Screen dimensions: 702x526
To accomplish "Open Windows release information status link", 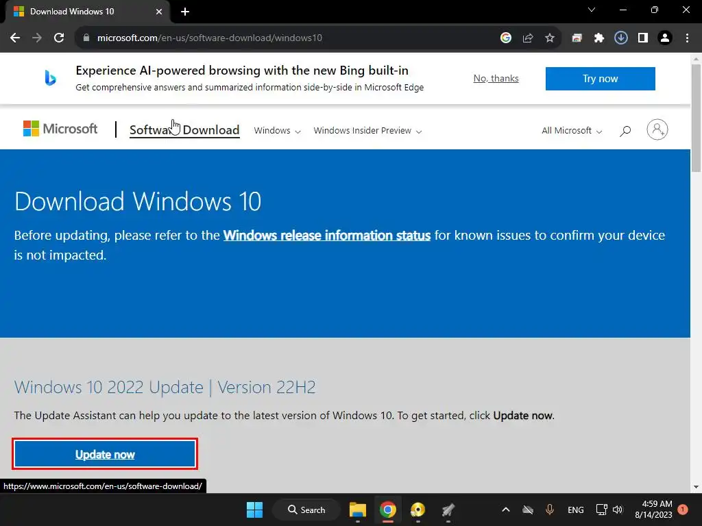I will coord(327,236).
